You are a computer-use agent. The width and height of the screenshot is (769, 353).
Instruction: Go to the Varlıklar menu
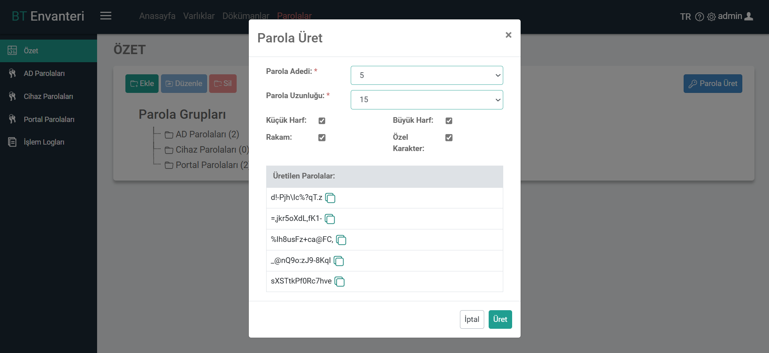tap(199, 16)
